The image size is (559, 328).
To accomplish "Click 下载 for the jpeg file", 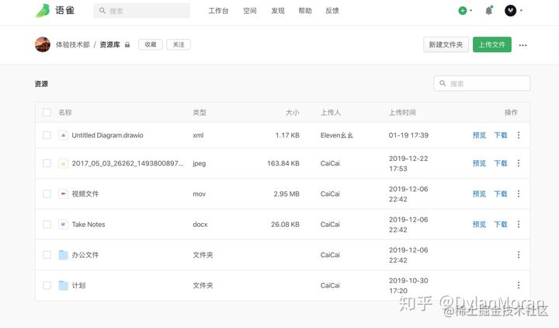I will [x=501, y=163].
